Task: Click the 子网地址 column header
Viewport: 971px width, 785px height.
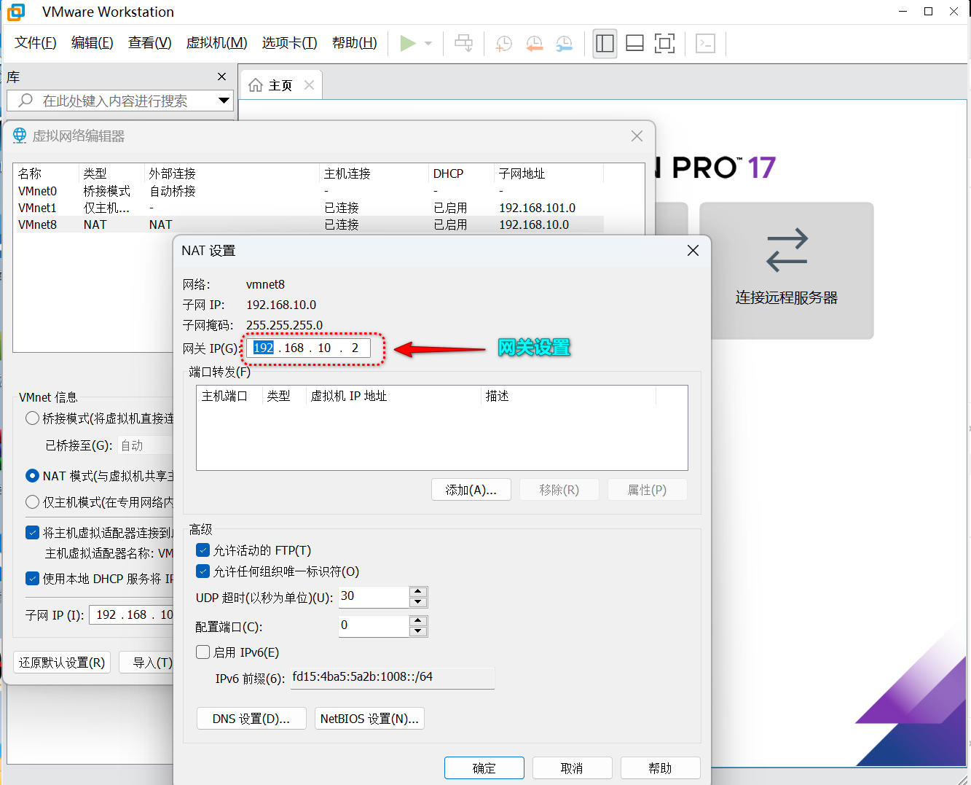Action: [549, 173]
